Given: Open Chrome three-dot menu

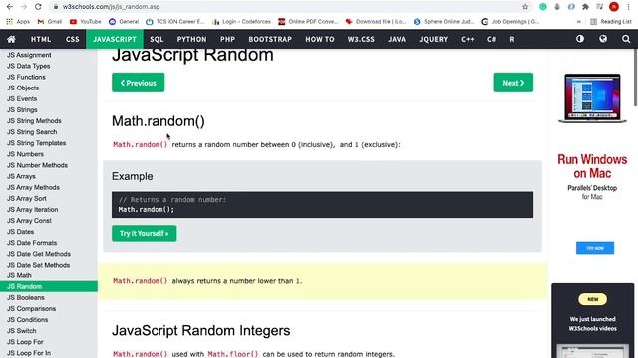Looking at the screenshot, I should pos(628,7).
